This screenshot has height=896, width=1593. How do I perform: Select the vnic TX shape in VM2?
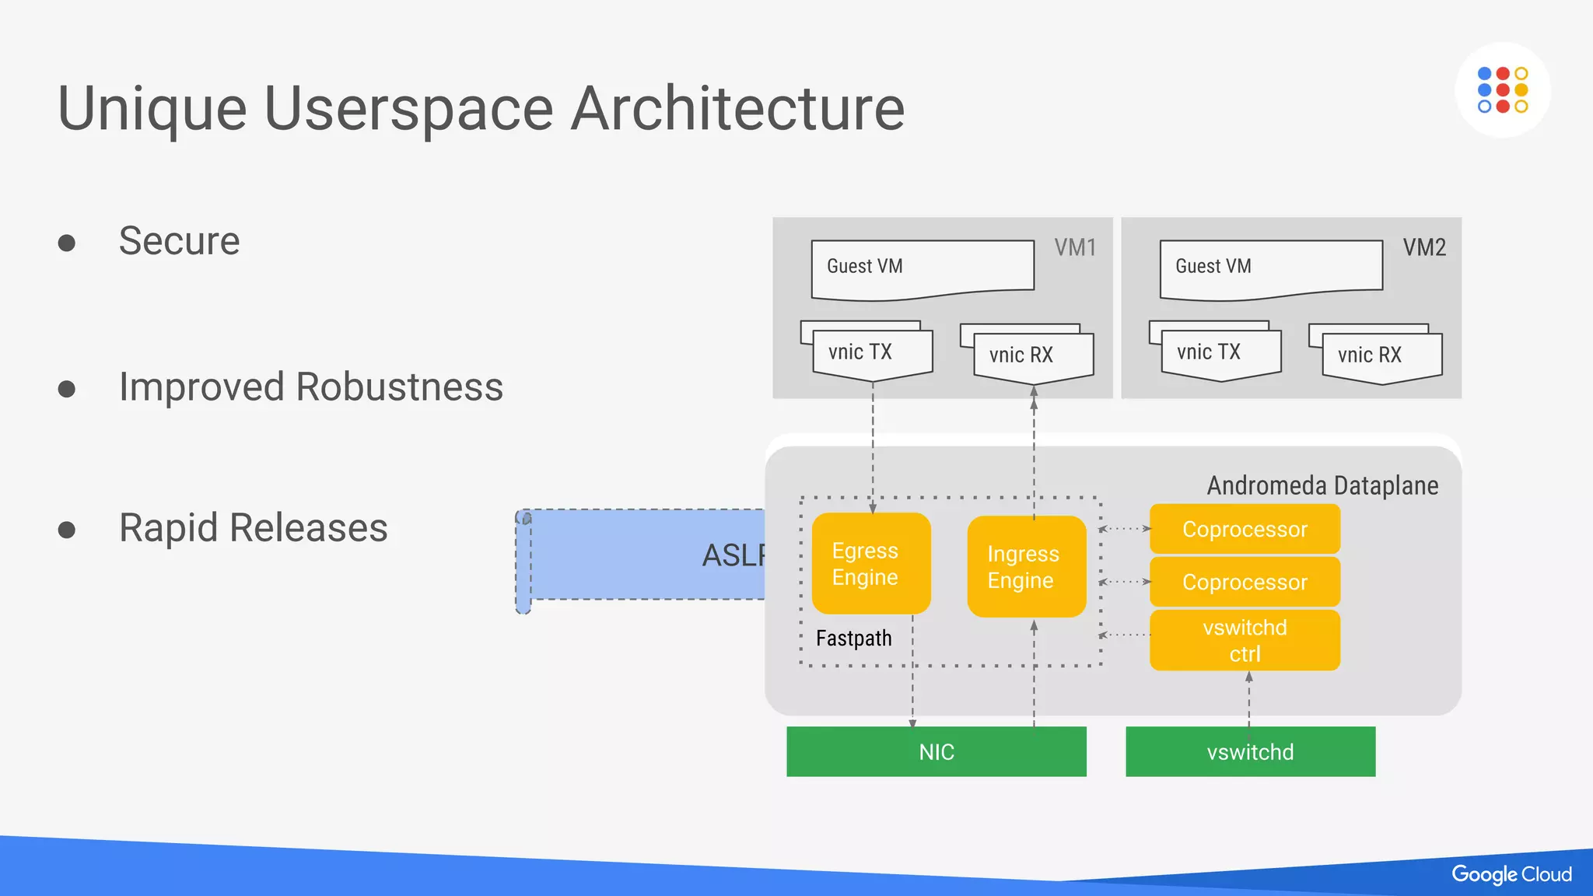click(x=1220, y=353)
